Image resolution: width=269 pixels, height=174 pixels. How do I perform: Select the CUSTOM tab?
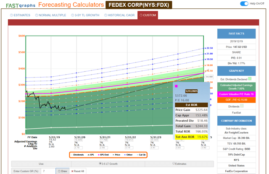pyautogui.click(x=148, y=15)
